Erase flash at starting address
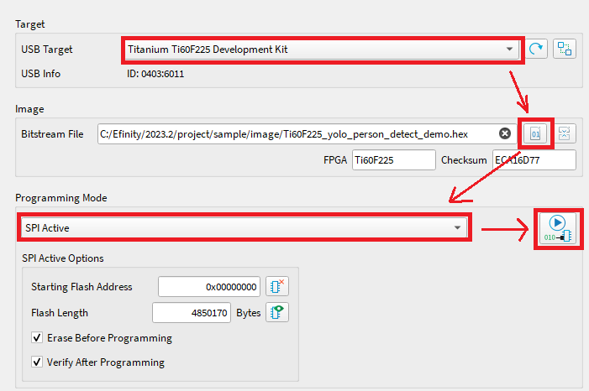The width and height of the screenshot is (589, 391). click(x=277, y=287)
